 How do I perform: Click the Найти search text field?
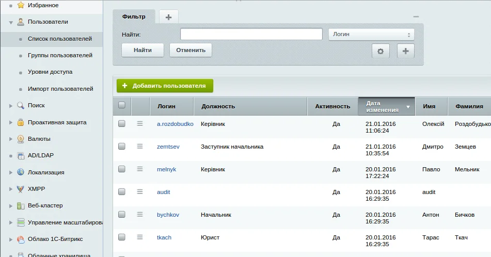(x=251, y=35)
